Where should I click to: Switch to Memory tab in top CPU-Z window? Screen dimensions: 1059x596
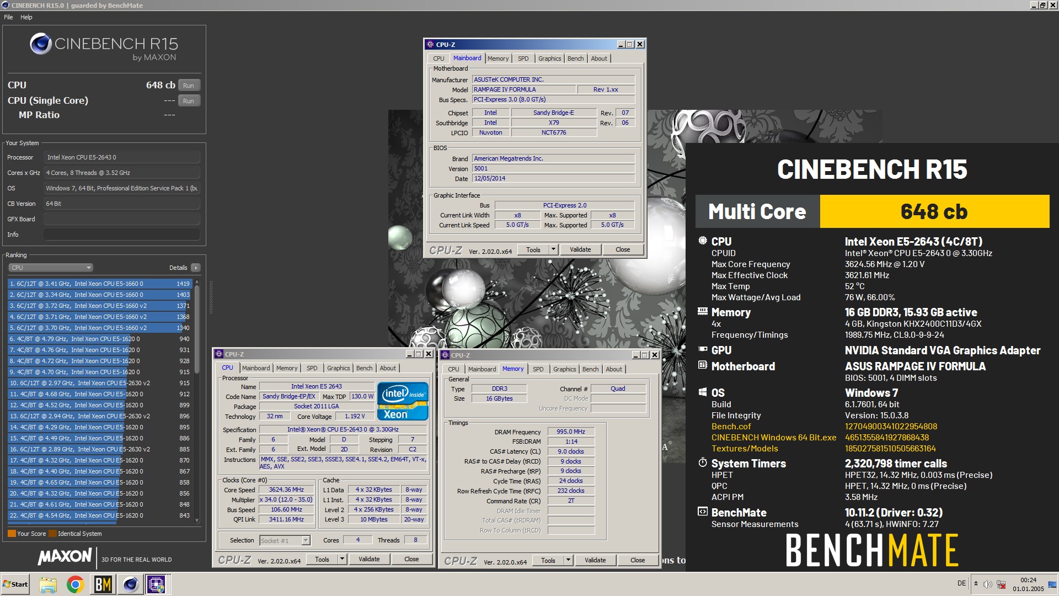[x=498, y=58]
